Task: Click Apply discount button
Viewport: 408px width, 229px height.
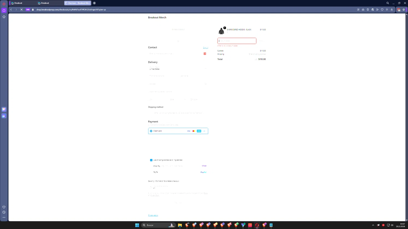Action: (261, 41)
